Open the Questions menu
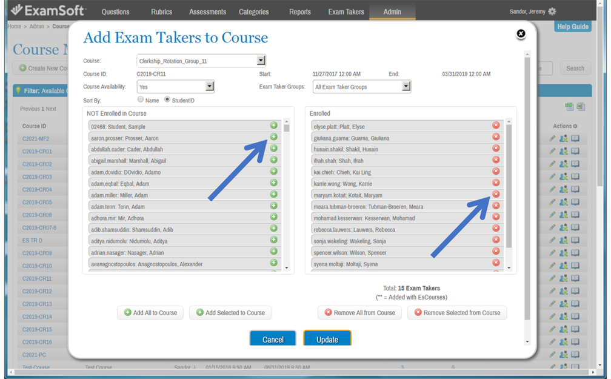Image resolution: width=611 pixels, height=379 pixels. coord(115,12)
